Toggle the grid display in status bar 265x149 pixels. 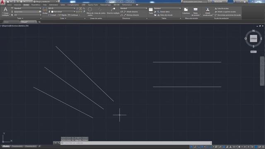coord(191,147)
